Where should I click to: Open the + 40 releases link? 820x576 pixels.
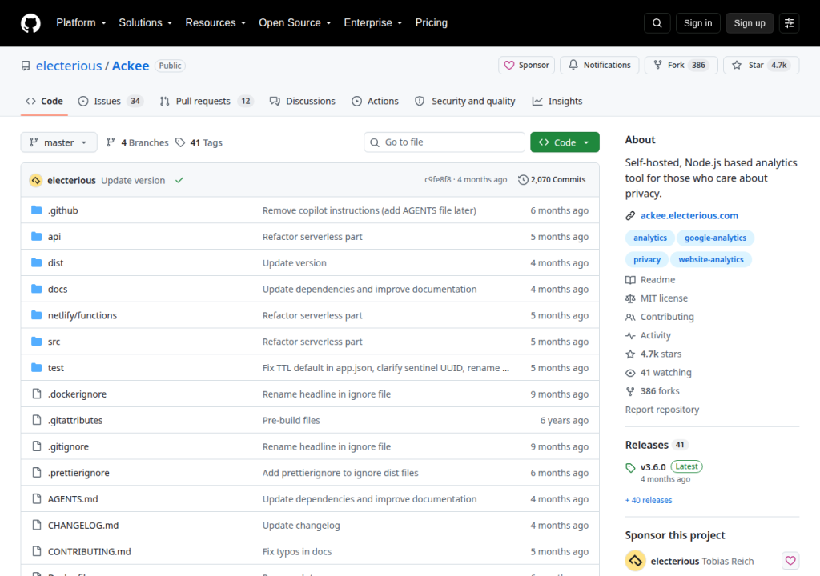click(649, 500)
